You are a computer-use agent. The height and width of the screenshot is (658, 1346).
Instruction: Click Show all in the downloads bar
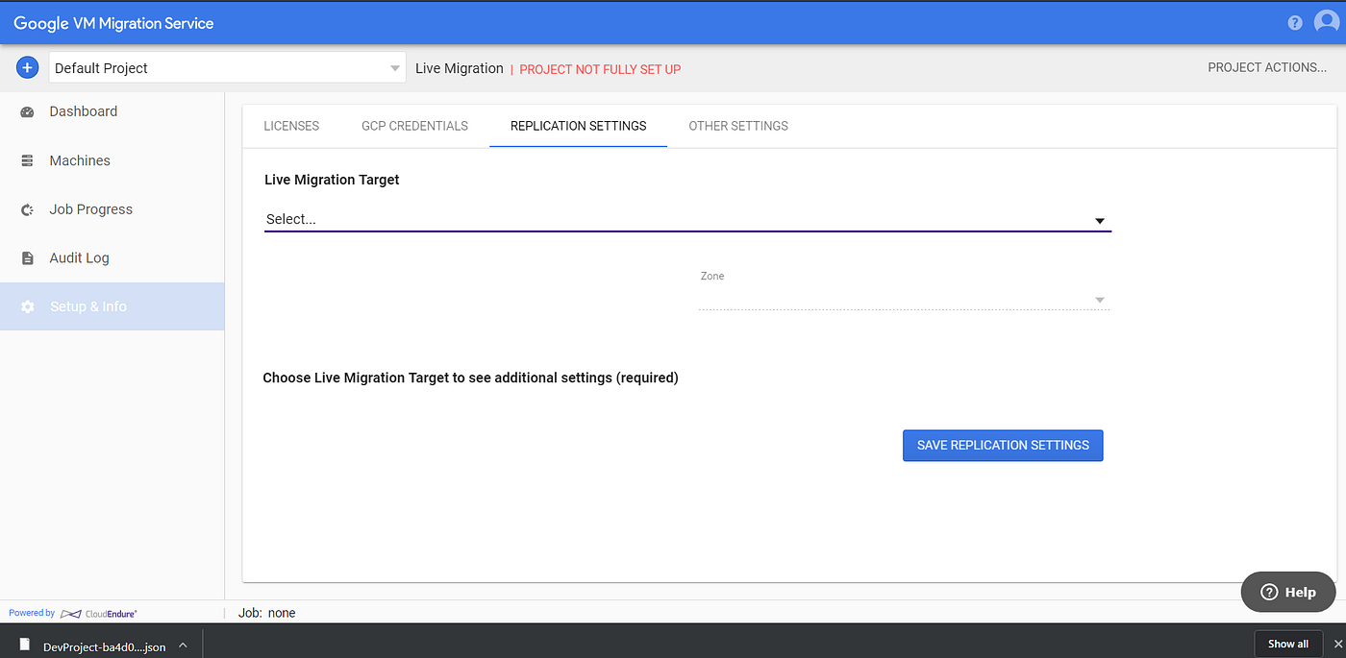point(1288,644)
